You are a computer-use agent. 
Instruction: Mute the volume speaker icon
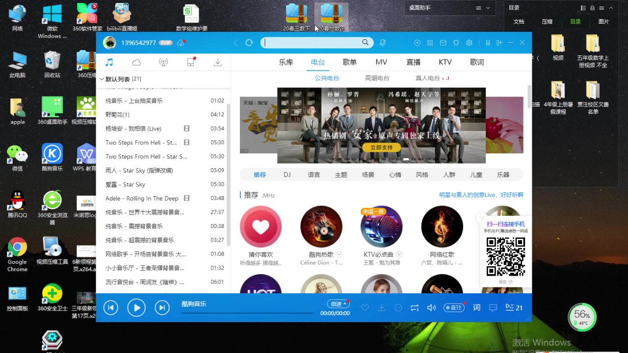point(431,308)
